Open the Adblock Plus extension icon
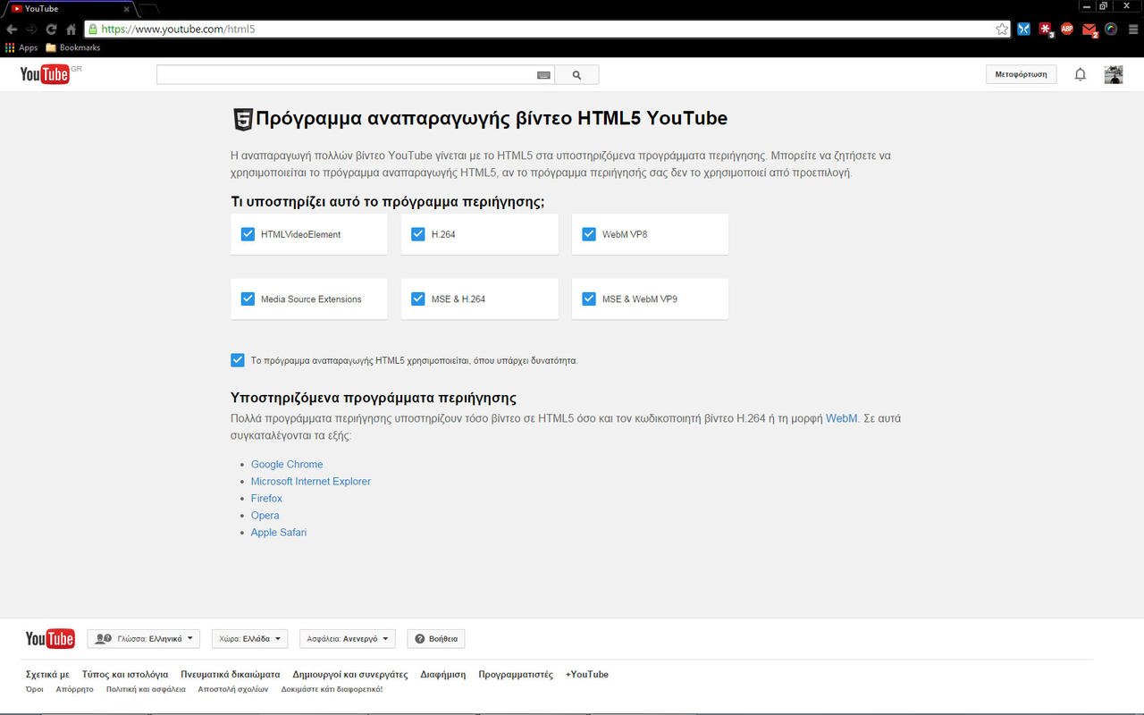The width and height of the screenshot is (1144, 715). coord(1067,29)
